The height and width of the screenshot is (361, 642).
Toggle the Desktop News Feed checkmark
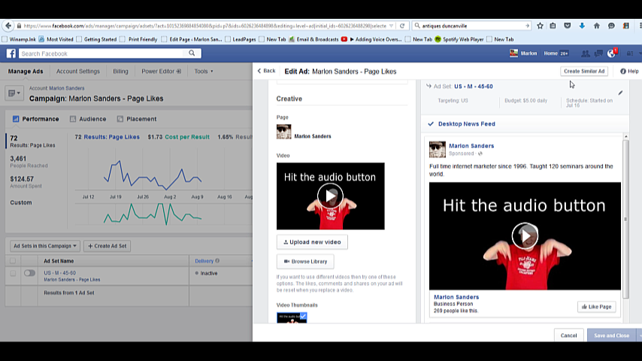pyautogui.click(x=431, y=124)
